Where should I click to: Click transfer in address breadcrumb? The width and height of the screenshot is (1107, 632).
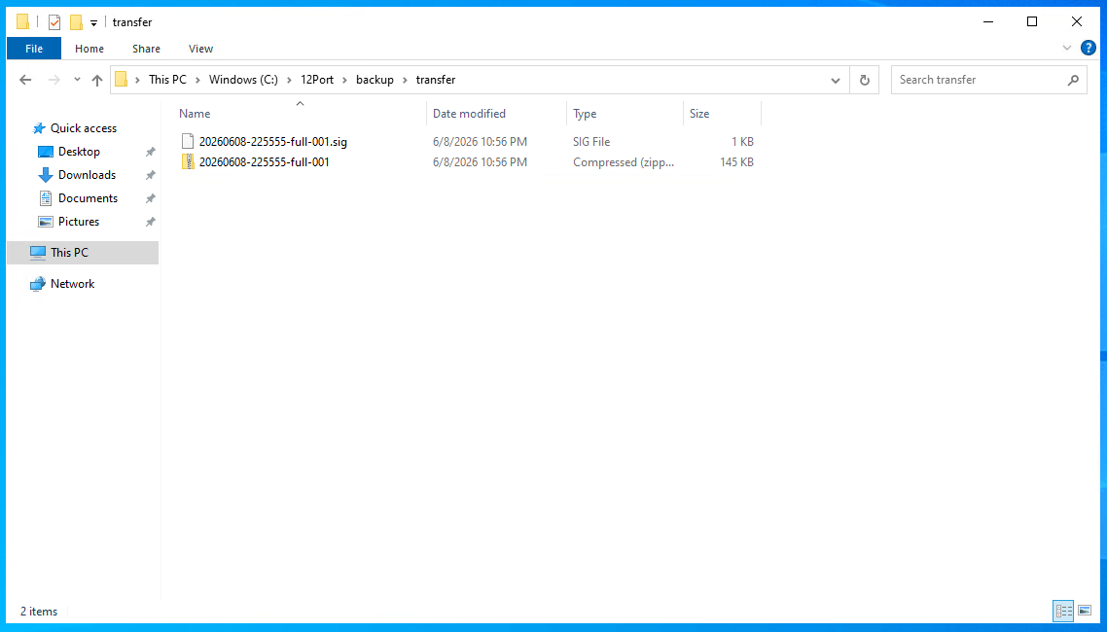pyautogui.click(x=436, y=80)
